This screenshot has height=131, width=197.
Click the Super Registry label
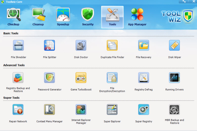(x=144, y=121)
